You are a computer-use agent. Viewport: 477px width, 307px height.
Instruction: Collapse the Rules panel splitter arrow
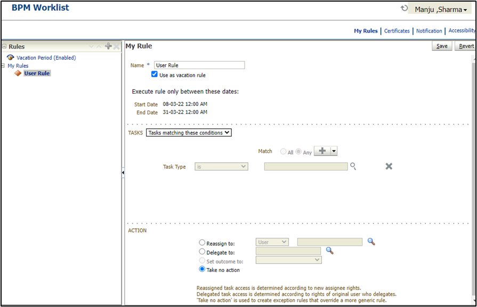pyautogui.click(x=123, y=172)
